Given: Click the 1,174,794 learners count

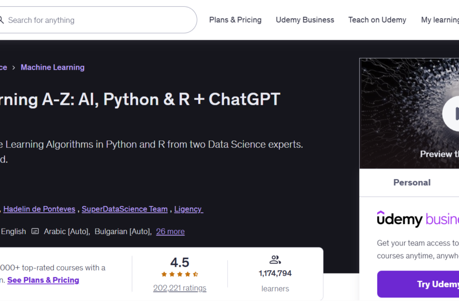Looking at the screenshot, I should click(275, 274).
